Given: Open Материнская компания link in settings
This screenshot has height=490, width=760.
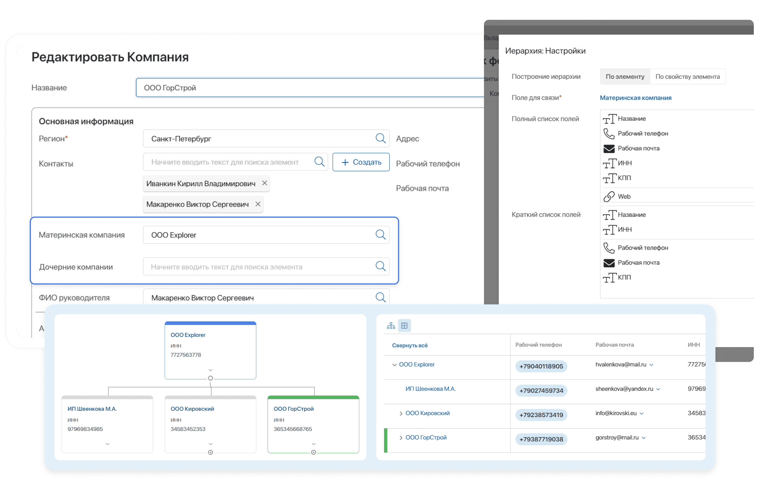Looking at the screenshot, I should 635,98.
